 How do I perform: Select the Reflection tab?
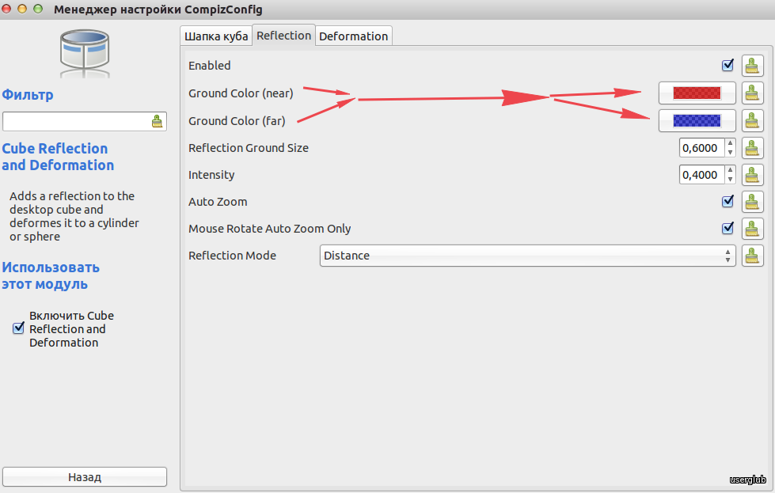pyautogui.click(x=283, y=36)
